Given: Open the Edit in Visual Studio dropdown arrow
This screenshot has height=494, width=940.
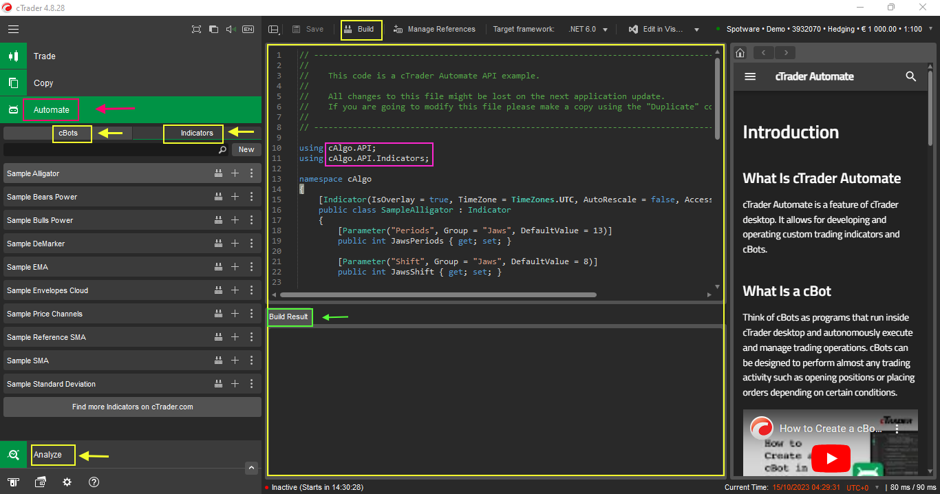Looking at the screenshot, I should point(696,30).
